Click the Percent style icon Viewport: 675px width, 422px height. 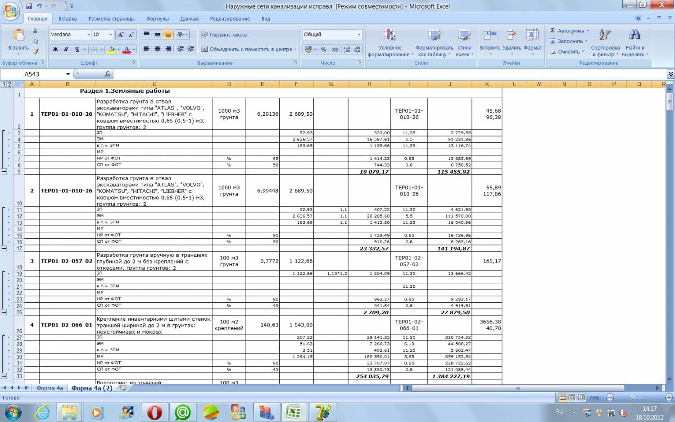[323, 50]
